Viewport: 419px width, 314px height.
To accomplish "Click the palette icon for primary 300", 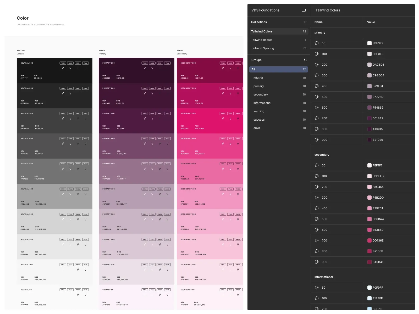I will (317, 75).
